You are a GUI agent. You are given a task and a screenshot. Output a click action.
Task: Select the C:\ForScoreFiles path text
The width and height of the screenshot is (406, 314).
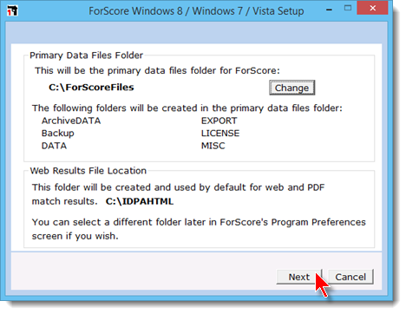(91, 87)
